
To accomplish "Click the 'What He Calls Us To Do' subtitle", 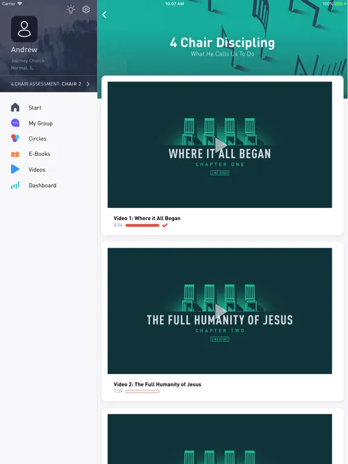I will [222, 54].
